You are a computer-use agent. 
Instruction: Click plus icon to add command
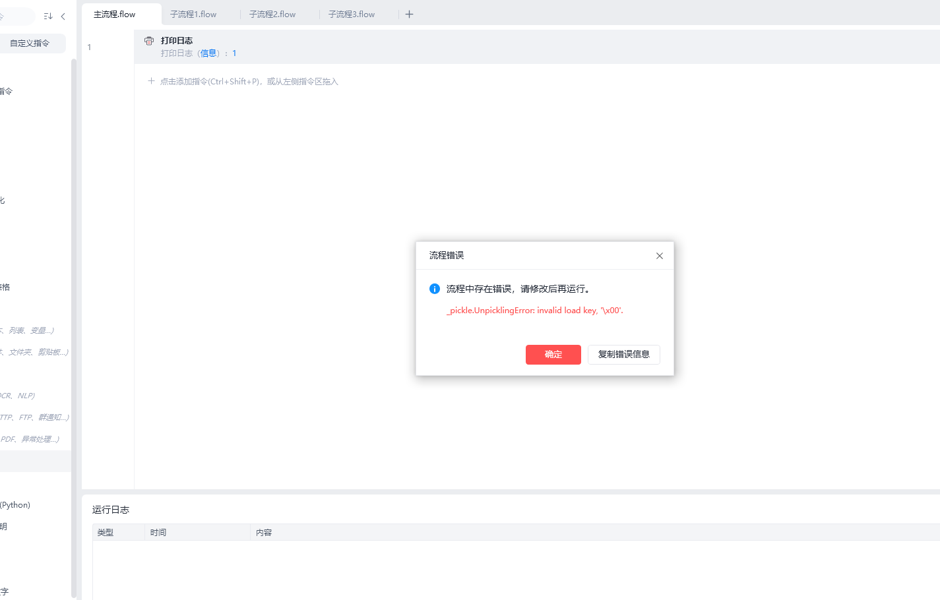pos(151,81)
